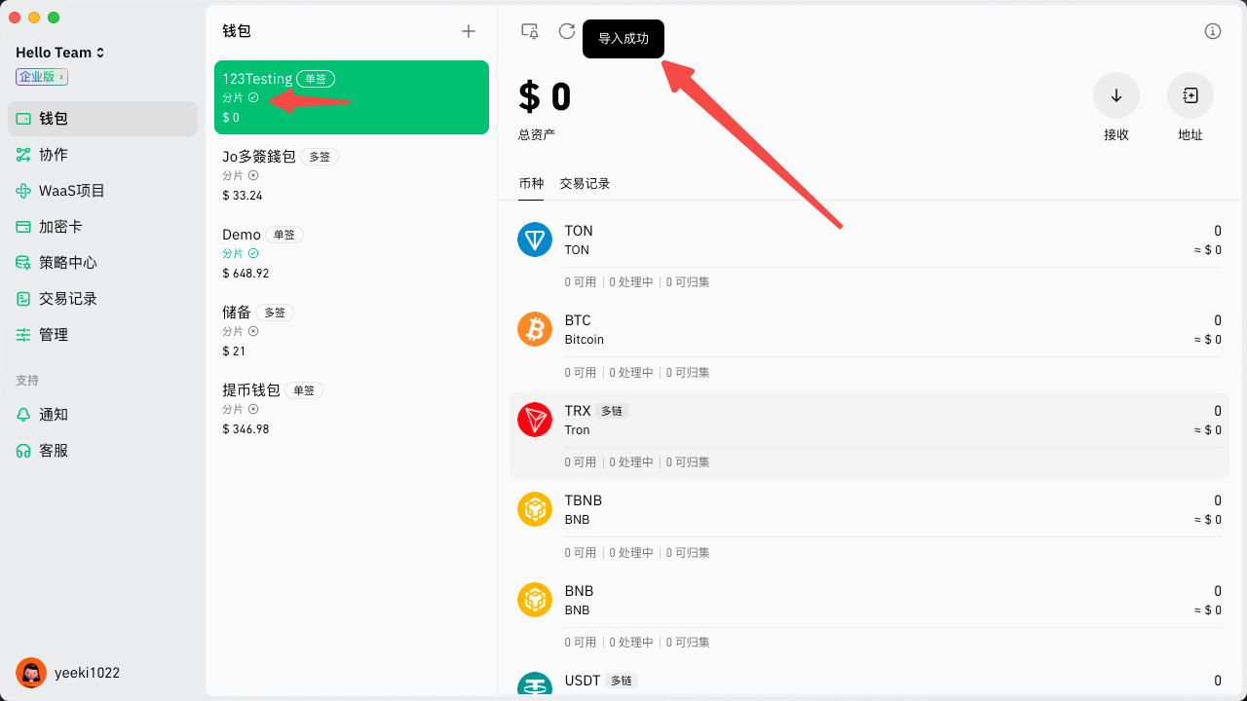Open the 地址 address icon button
Image resolution: width=1247 pixels, height=701 pixels.
click(1190, 95)
